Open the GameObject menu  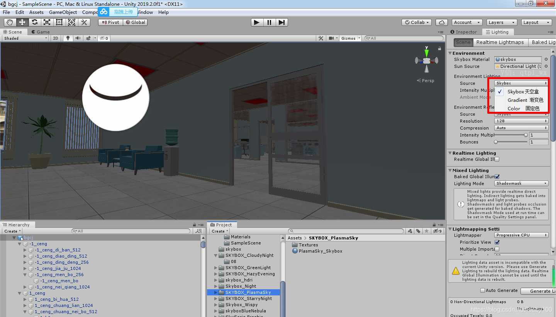[63, 12]
